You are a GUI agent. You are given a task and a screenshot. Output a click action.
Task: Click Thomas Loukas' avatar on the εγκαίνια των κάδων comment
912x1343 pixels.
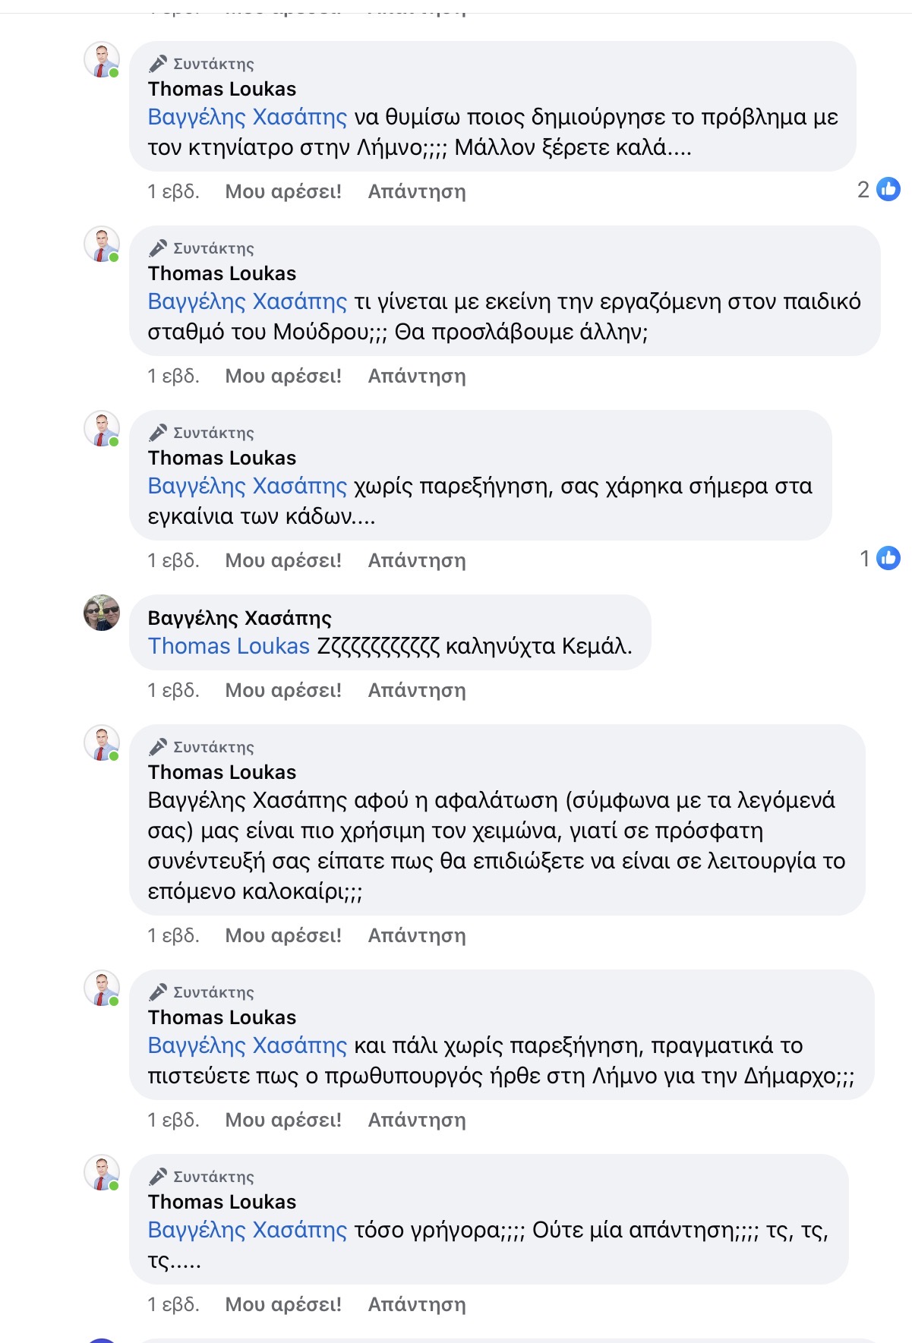click(102, 429)
